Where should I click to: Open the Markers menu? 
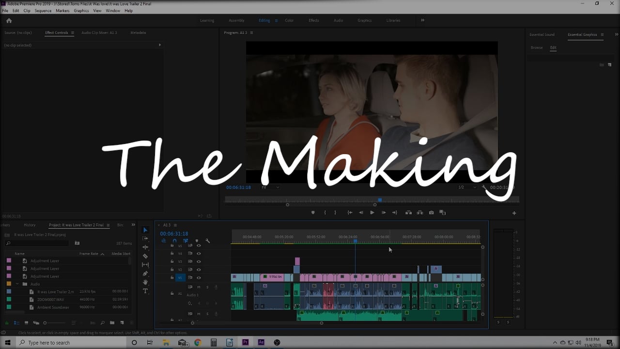pyautogui.click(x=62, y=11)
